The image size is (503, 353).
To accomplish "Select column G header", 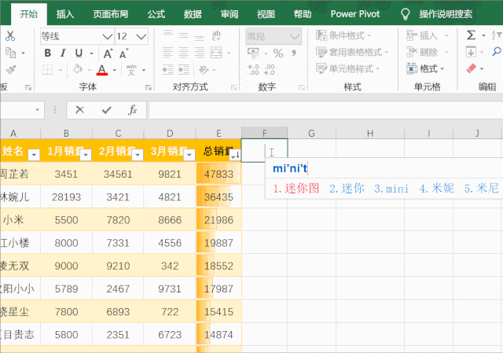I will (312, 133).
